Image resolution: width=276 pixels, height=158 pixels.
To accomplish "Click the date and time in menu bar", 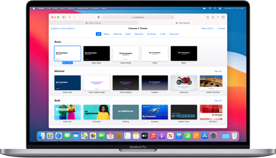I will tap(234, 8).
